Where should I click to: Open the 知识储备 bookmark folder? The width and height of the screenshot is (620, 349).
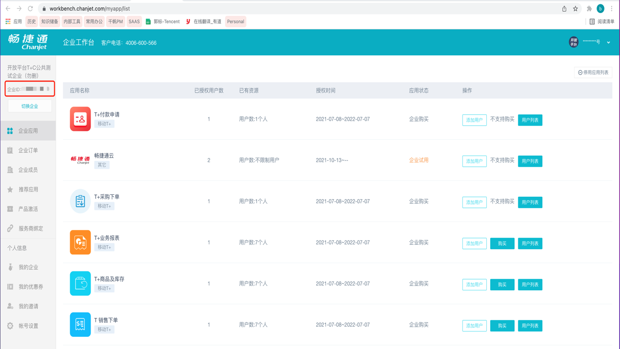tap(49, 21)
